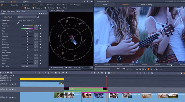Screen dimensions: 185x102
Task: Click the speaker icon on A/V Track (2)
Action: 12,90
